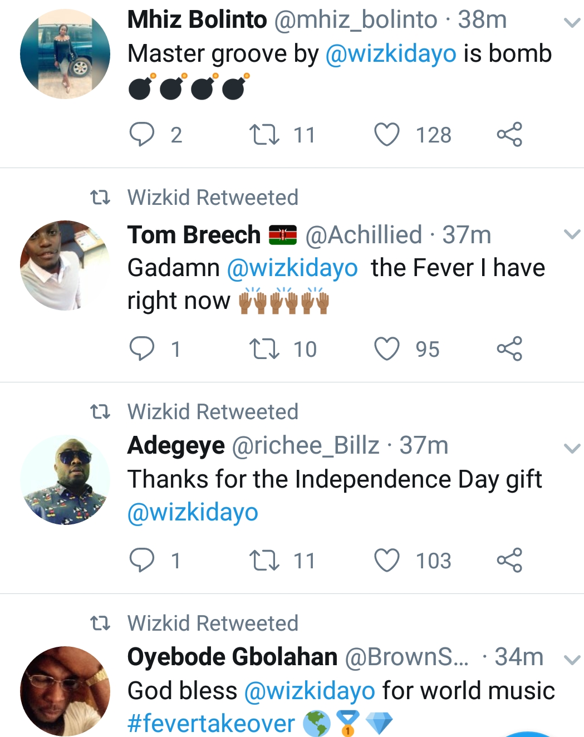Open options chevron on Mhiz Bolinto's tweet
This screenshot has width=584, height=737.
point(572,23)
